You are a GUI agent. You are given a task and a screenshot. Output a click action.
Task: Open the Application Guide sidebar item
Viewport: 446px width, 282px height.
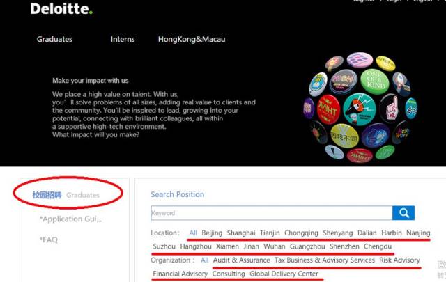pyautogui.click(x=70, y=219)
